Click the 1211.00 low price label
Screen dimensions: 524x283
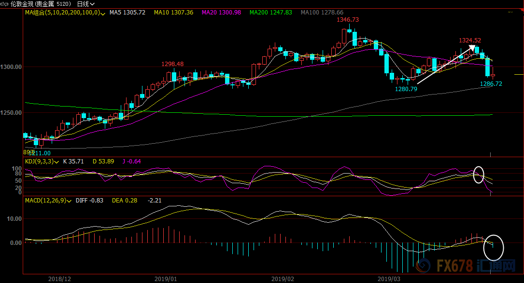40,153
